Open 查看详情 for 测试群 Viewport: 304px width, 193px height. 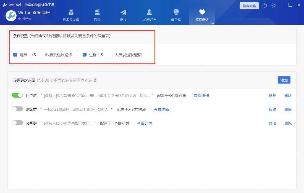pos(161,109)
